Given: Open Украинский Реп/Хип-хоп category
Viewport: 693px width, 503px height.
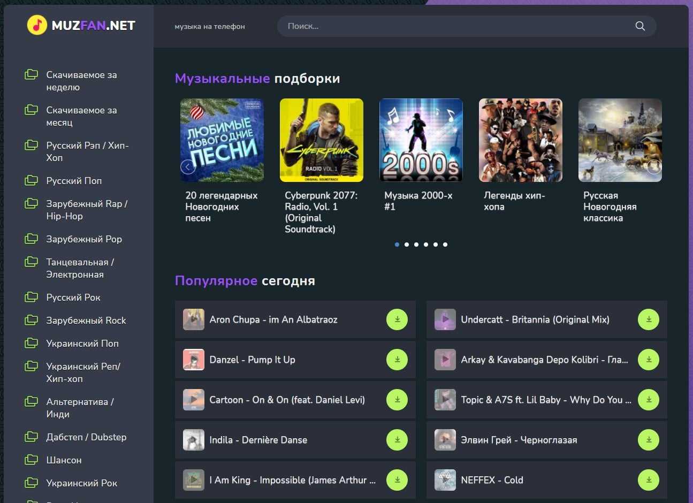Looking at the screenshot, I should click(83, 372).
